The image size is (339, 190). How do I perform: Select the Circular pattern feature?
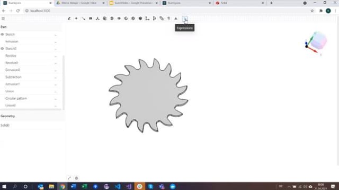pos(16,99)
